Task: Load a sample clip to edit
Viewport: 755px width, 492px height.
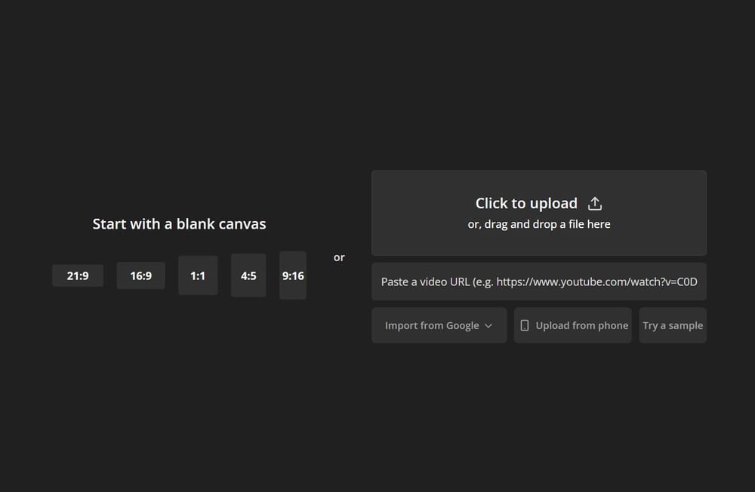Action: [673, 325]
